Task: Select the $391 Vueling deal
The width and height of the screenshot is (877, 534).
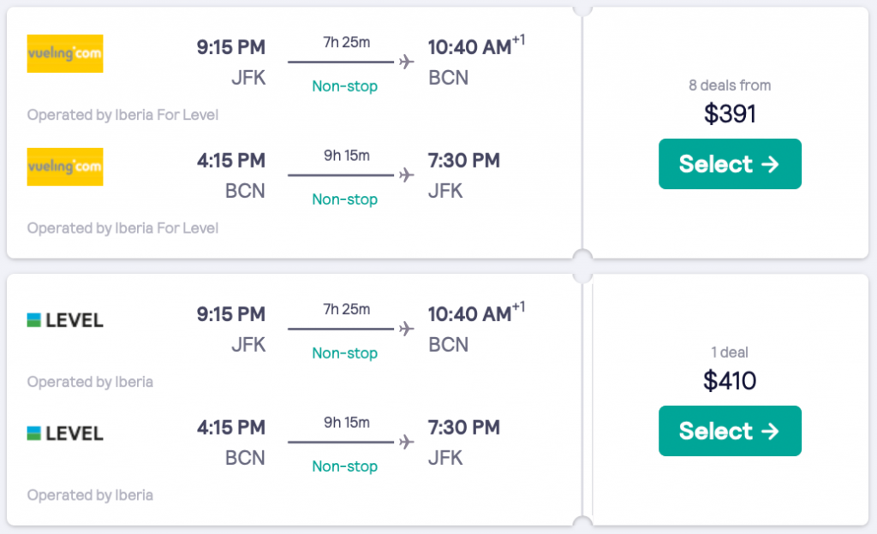Action: click(x=730, y=163)
